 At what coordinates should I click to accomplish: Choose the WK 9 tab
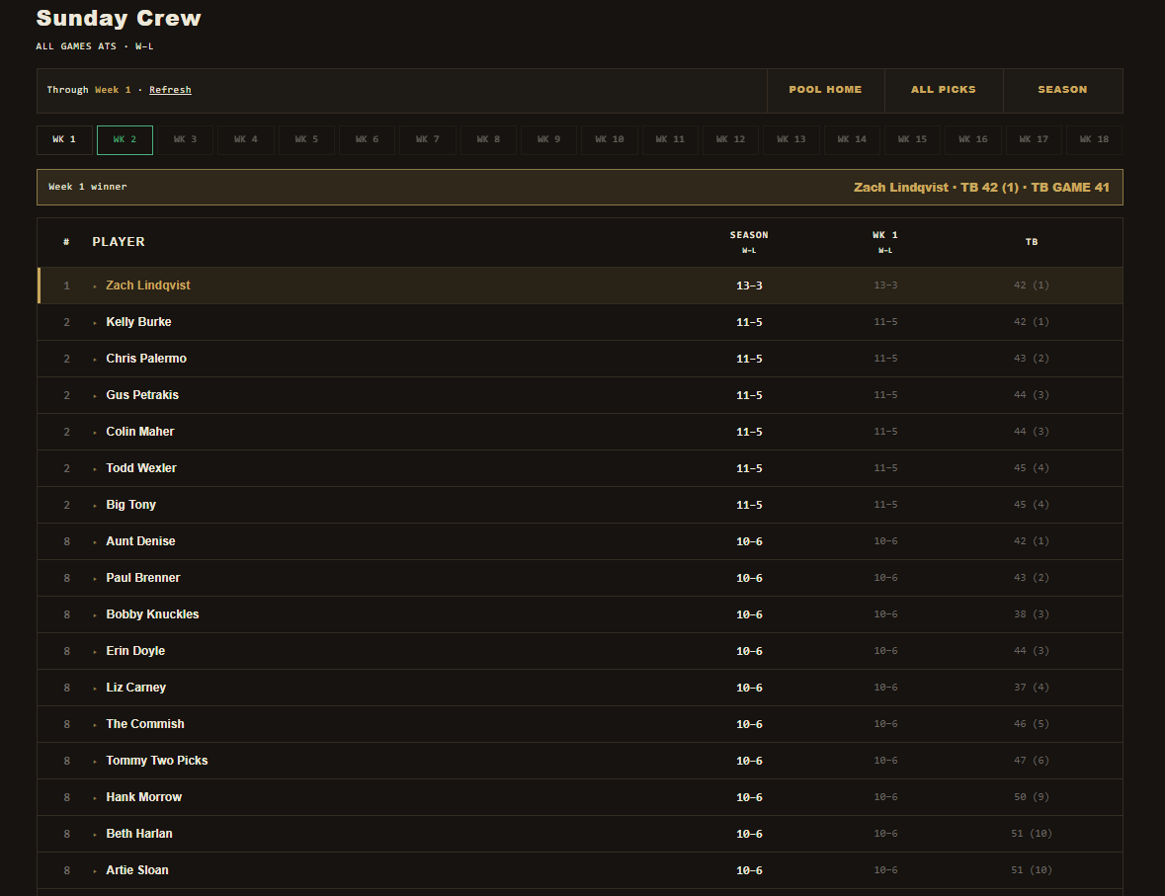point(549,139)
